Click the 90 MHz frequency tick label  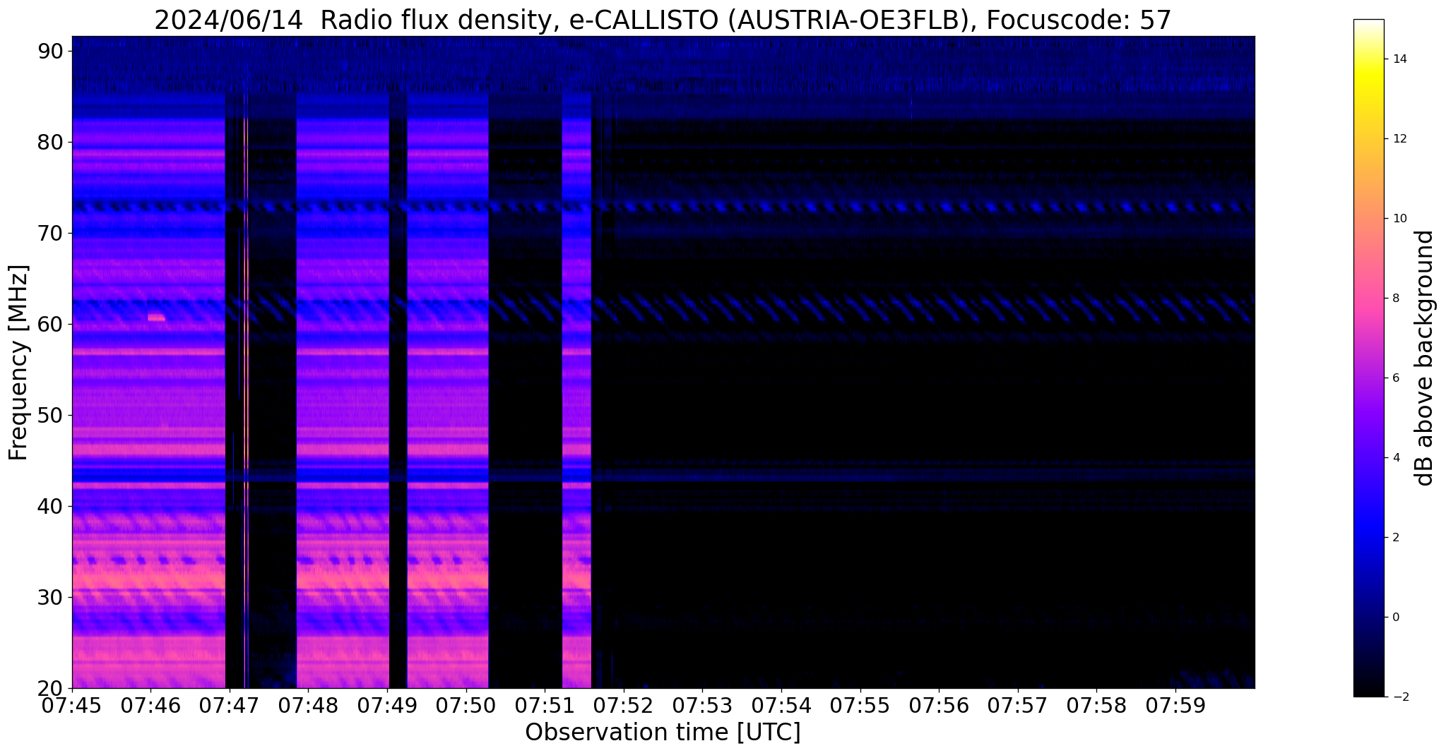coord(50,52)
